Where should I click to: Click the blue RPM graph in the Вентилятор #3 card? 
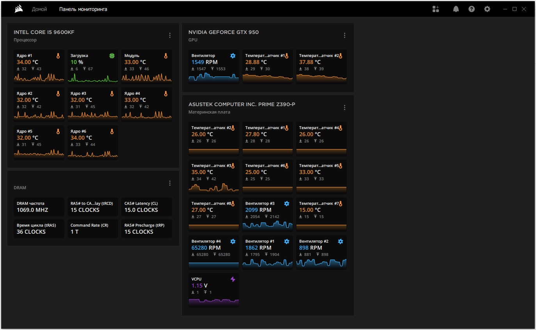(268, 225)
